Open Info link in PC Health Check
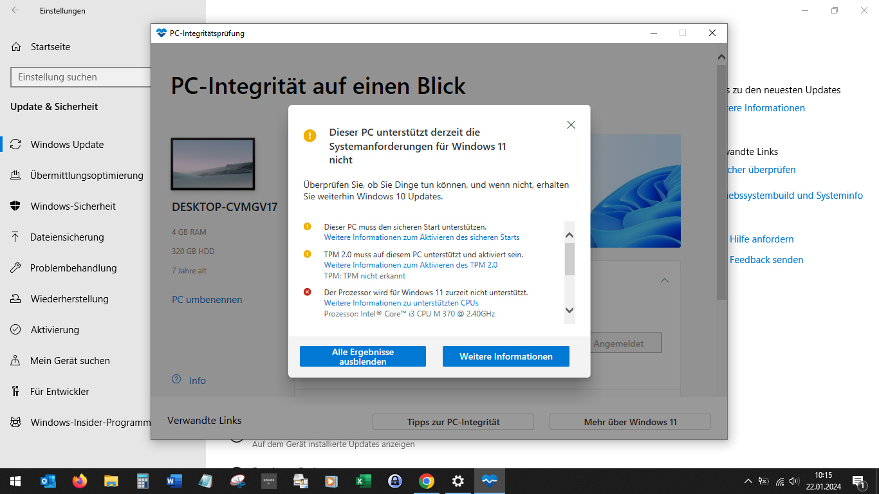This screenshot has height=494, width=879. [189, 380]
